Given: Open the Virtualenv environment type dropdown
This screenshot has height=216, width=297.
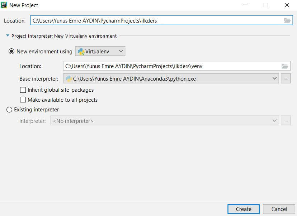Looking at the screenshot, I should (100, 51).
